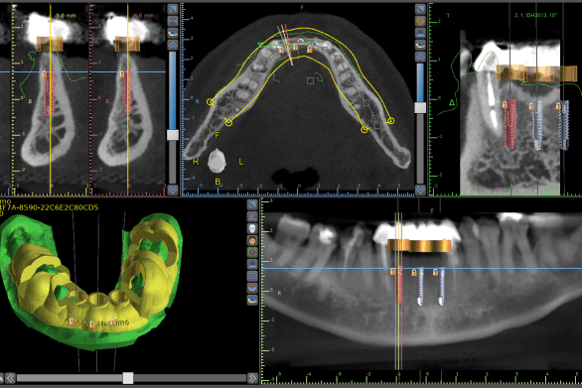Click the horizontal measure icon beside cross-sections
582x388 pixels.
[x=173, y=21]
